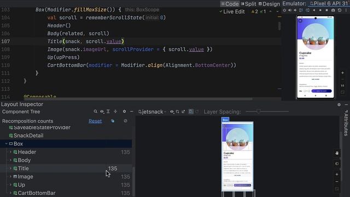Collapse all nodes in Component Tree
This screenshot has height=197, width=350.
tap(115, 112)
